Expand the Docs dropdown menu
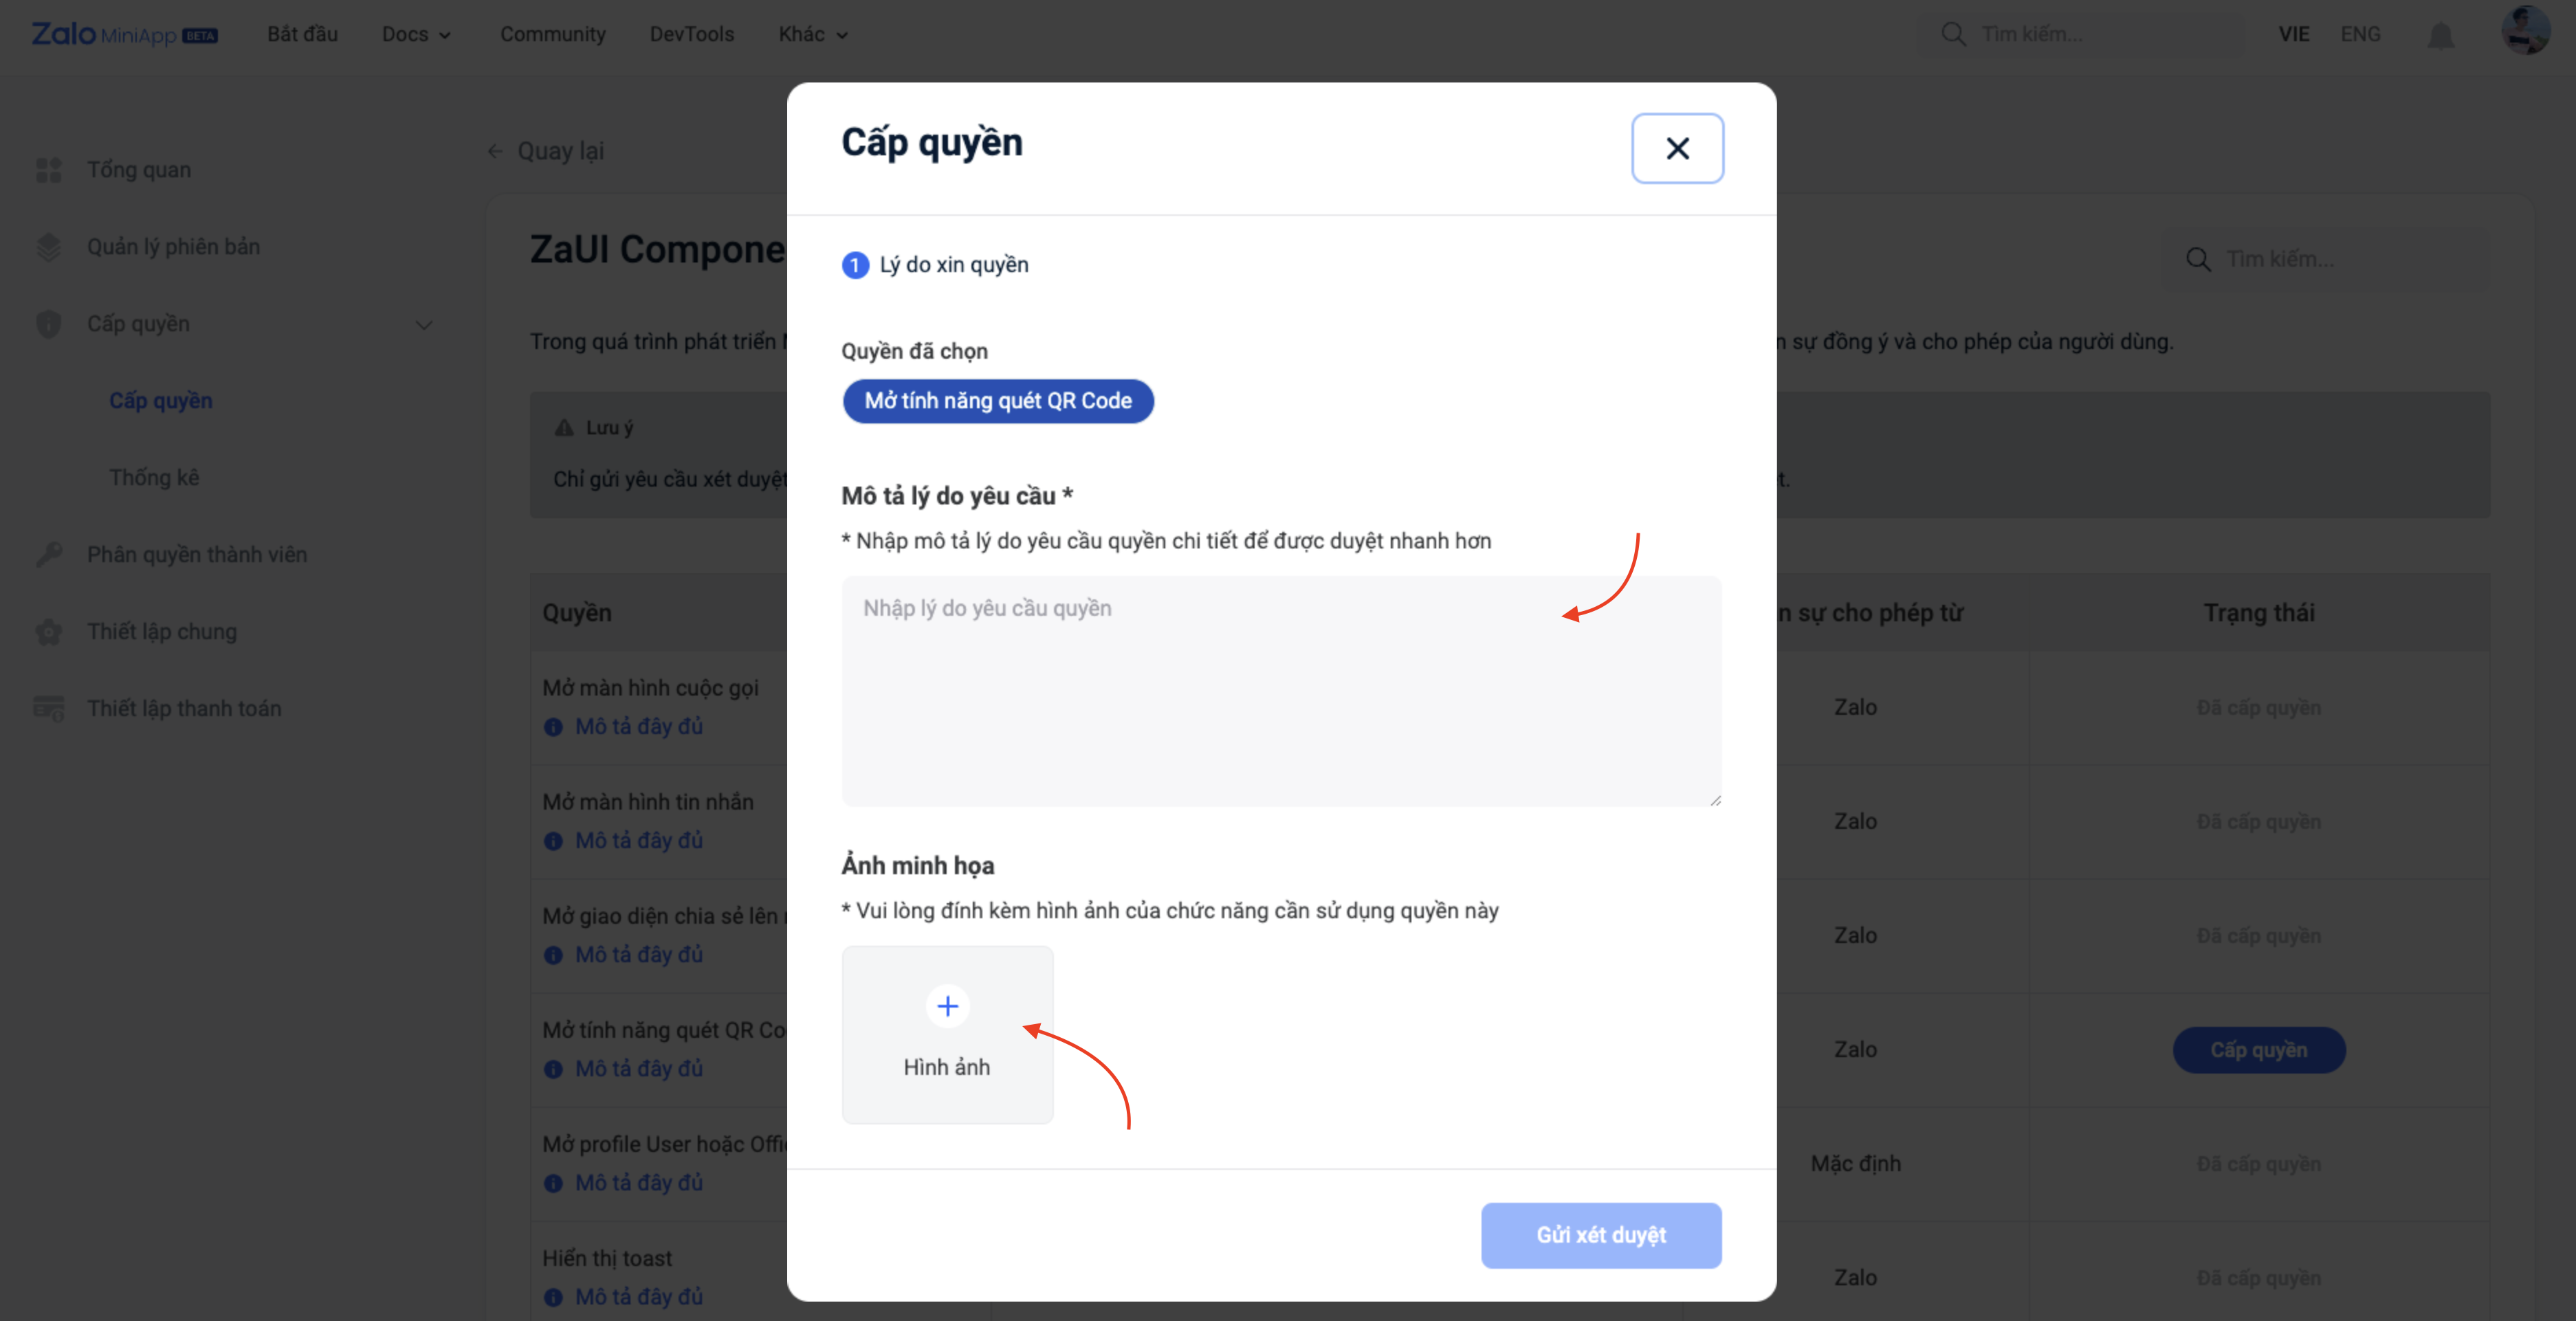This screenshot has height=1321, width=2576. point(416,34)
